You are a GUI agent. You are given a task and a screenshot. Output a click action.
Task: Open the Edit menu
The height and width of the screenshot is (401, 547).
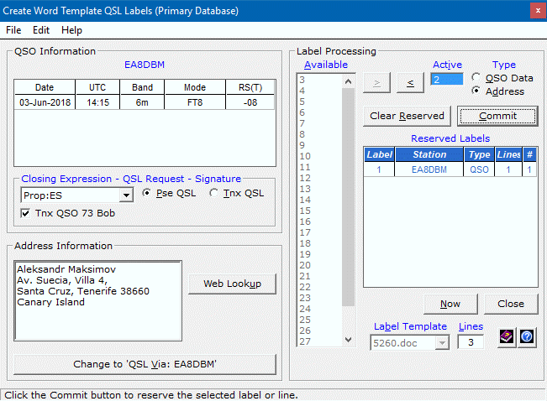41,30
